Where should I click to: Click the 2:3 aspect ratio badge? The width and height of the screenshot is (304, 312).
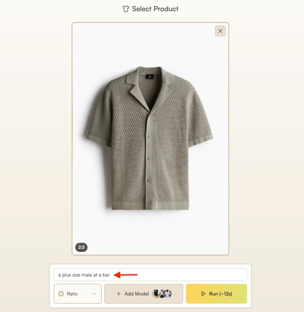pyautogui.click(x=81, y=247)
